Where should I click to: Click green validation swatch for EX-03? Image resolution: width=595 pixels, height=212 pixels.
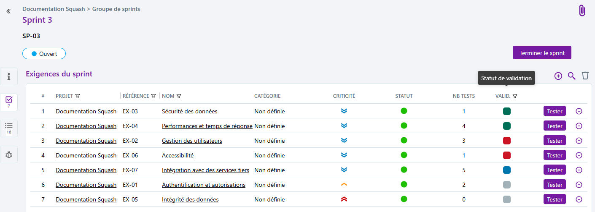(507, 111)
